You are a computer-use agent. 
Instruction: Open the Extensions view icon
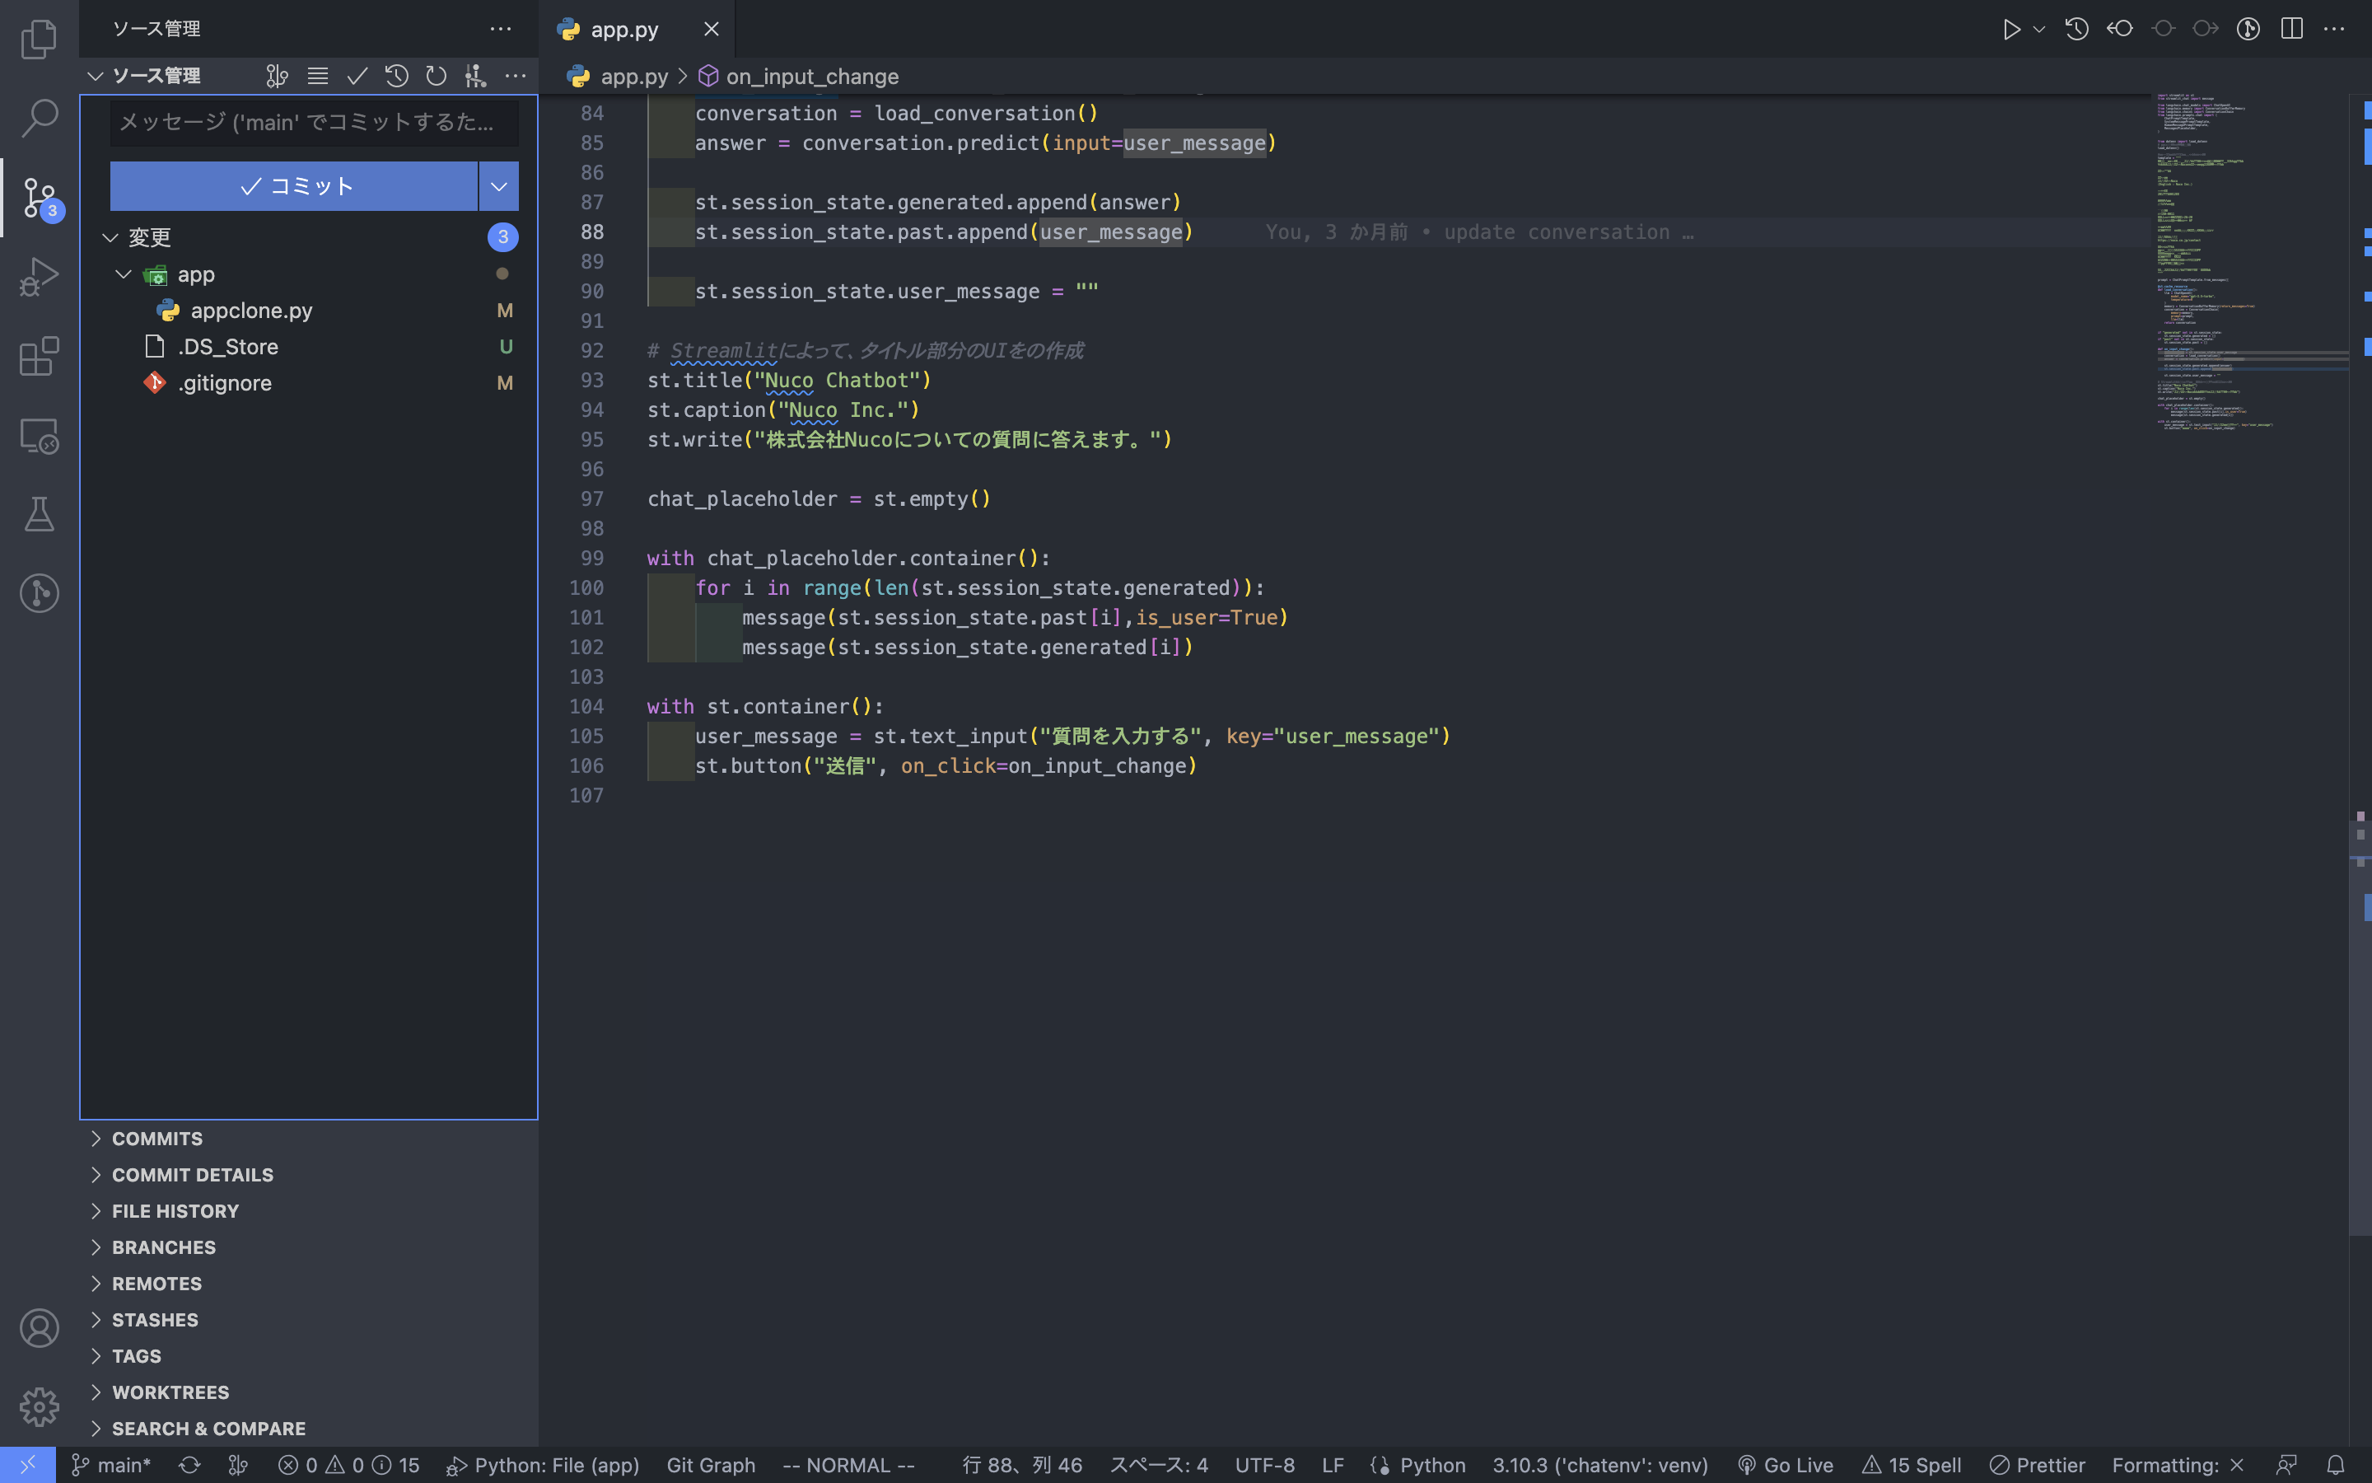coord(40,356)
